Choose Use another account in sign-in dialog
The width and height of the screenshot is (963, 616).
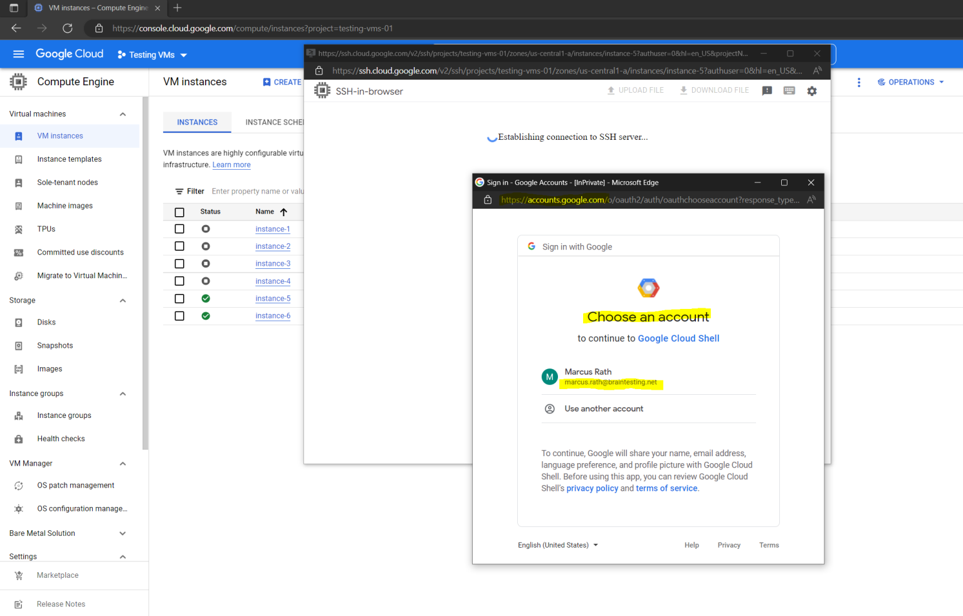[x=604, y=409]
